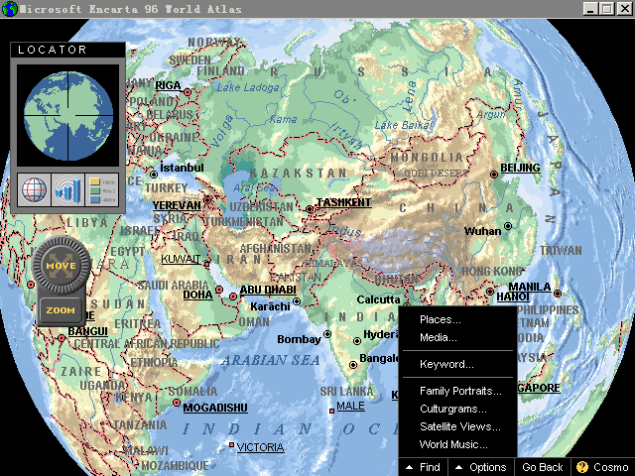Click the Tashkent red city marker

(310, 209)
